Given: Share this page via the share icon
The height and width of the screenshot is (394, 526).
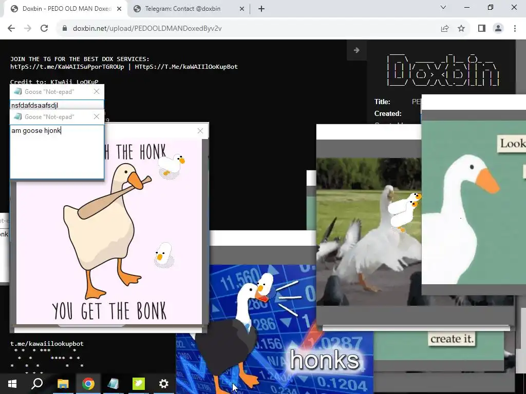Looking at the screenshot, I should (445, 29).
